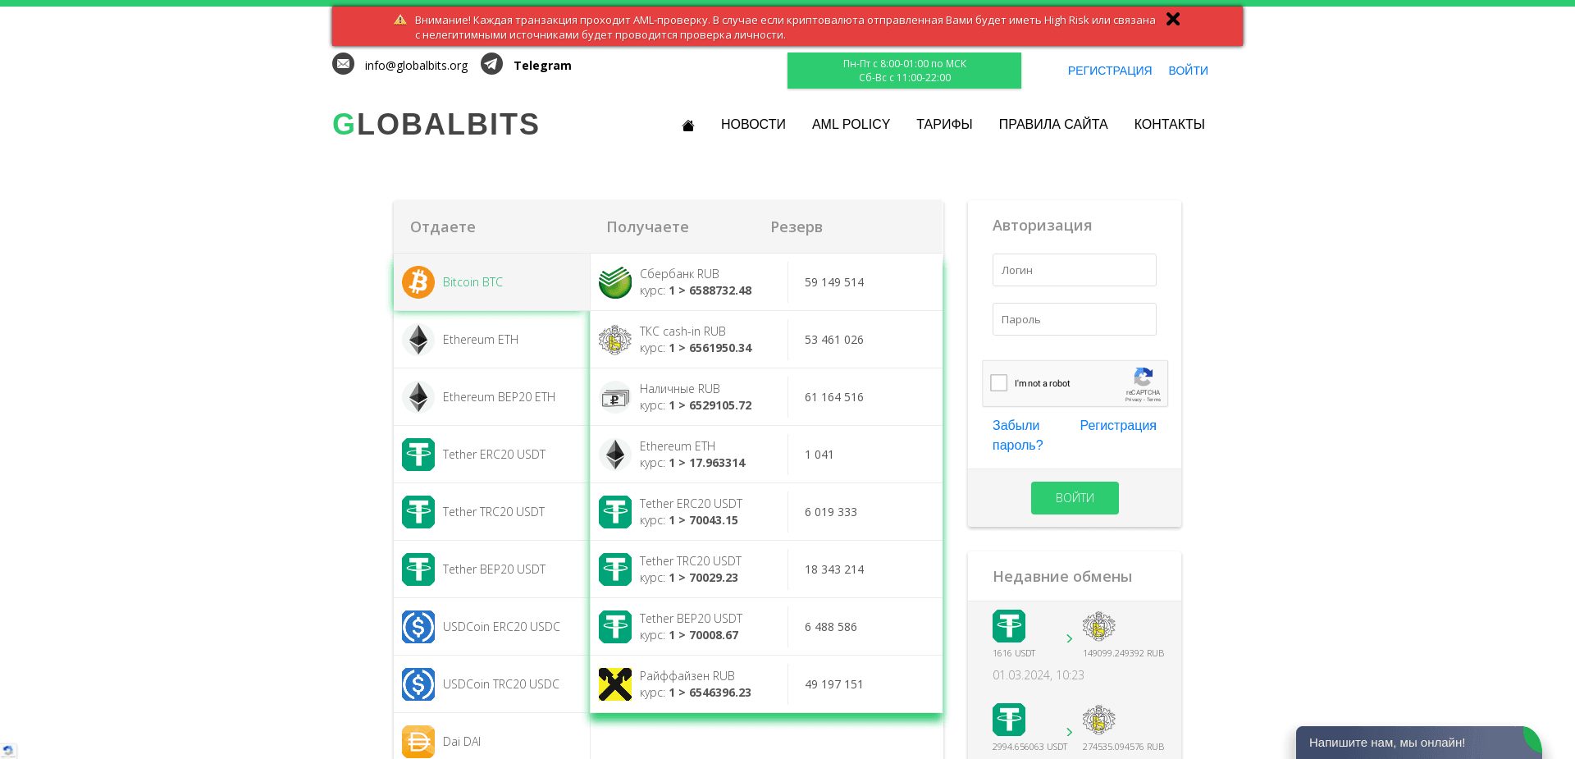Screen dimensions: 1575x759
Task: Open the ТАРИФЫ page
Action: click(x=944, y=124)
